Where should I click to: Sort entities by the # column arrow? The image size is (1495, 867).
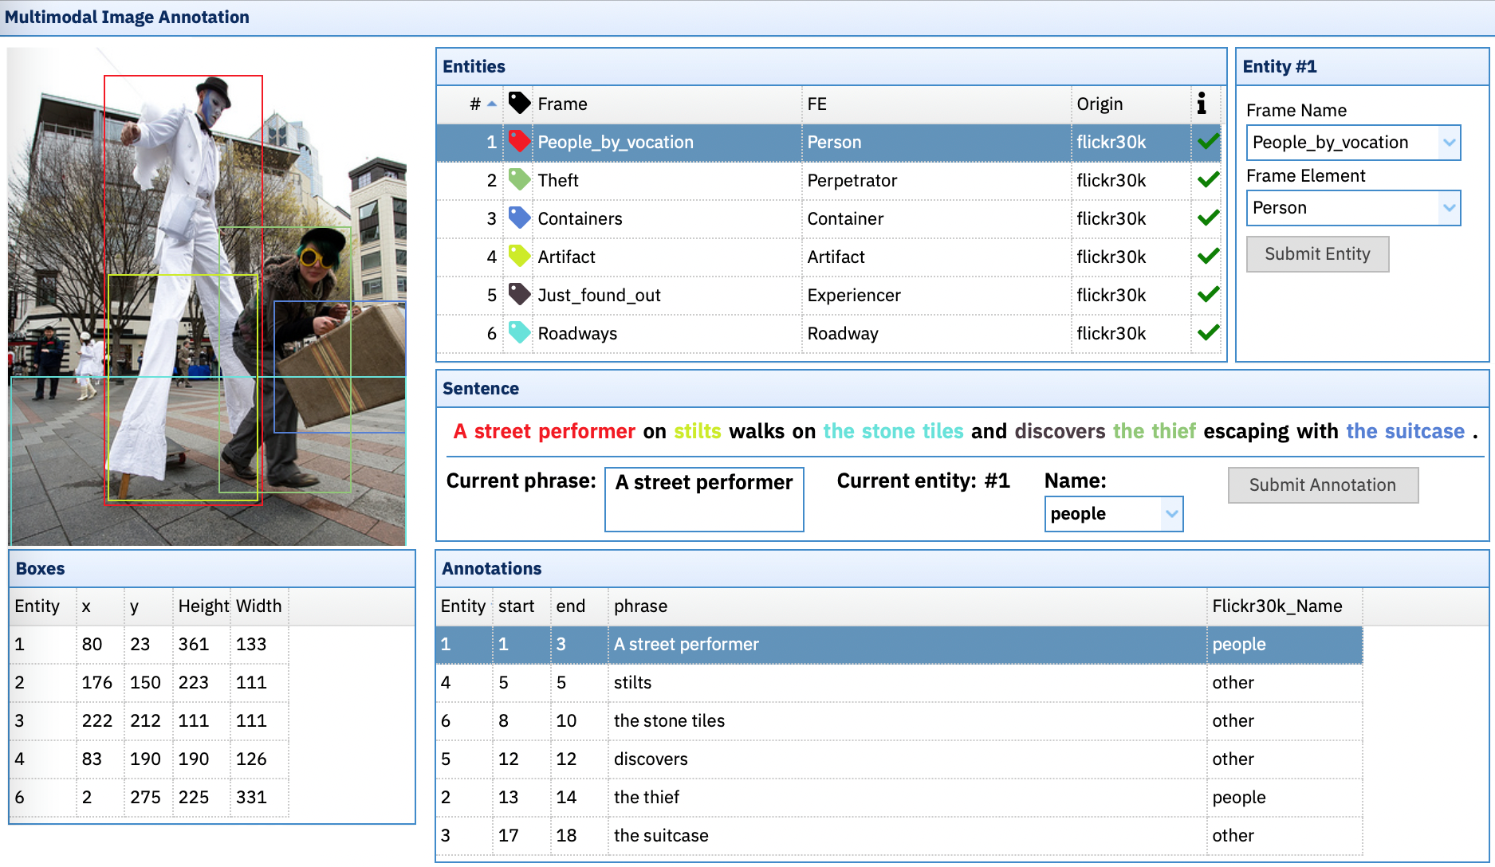tap(492, 104)
